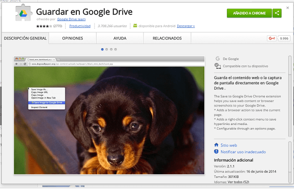
Task: Click the 3.708.266 usuarios text
Action: (112, 26)
